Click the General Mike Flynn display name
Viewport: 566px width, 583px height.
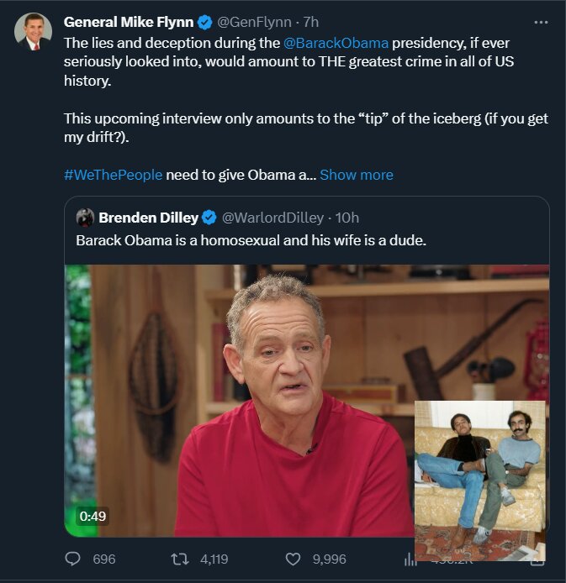[x=129, y=22]
